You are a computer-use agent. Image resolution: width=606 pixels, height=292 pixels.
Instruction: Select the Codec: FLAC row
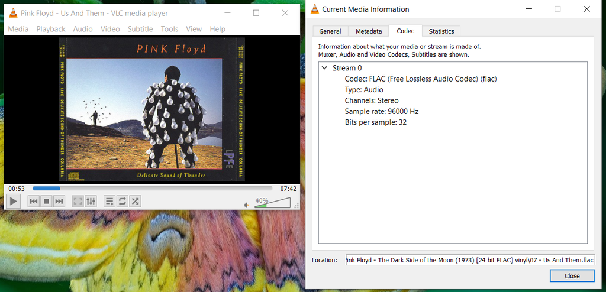(x=421, y=79)
